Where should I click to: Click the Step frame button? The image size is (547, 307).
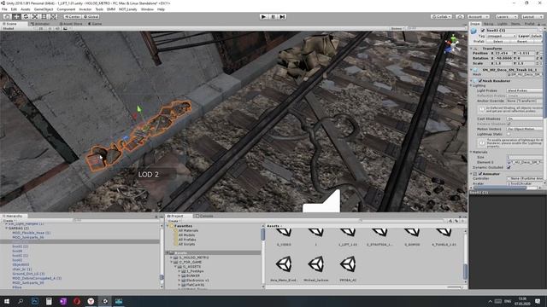pos(282,16)
